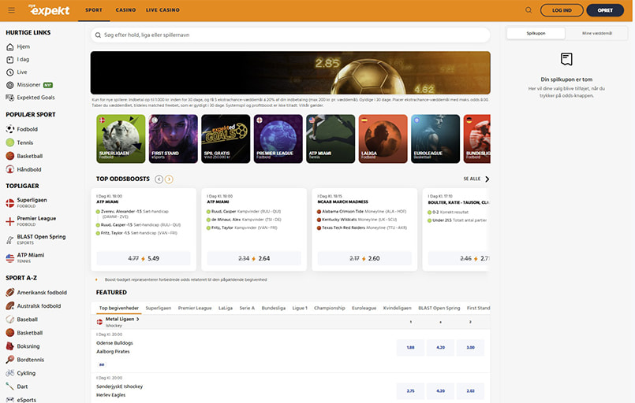This screenshot has width=635, height=403.
Task: Click draw odds 4.20 Odense match
Action: point(441,347)
